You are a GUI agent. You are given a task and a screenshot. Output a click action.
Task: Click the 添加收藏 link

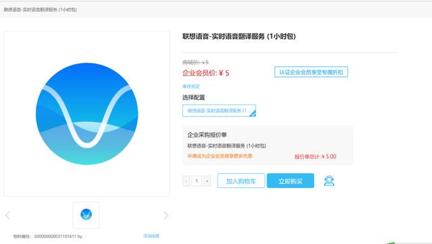click(x=151, y=236)
